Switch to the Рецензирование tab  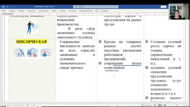pyautogui.click(x=86, y=11)
